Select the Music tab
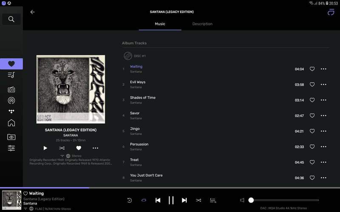 point(160,24)
